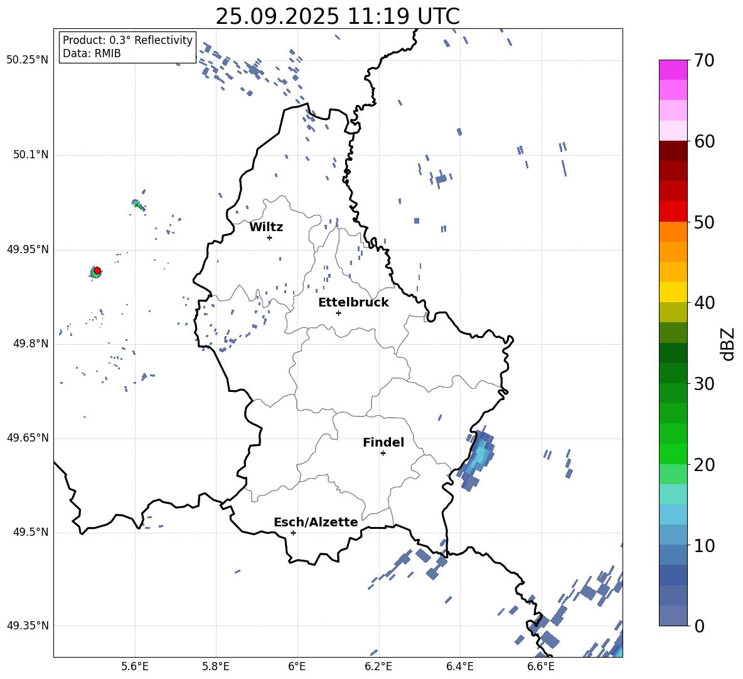Image resolution: width=743 pixels, height=679 pixels.
Task: Click the small green echo northwest of Wiltz
Action: [138, 205]
